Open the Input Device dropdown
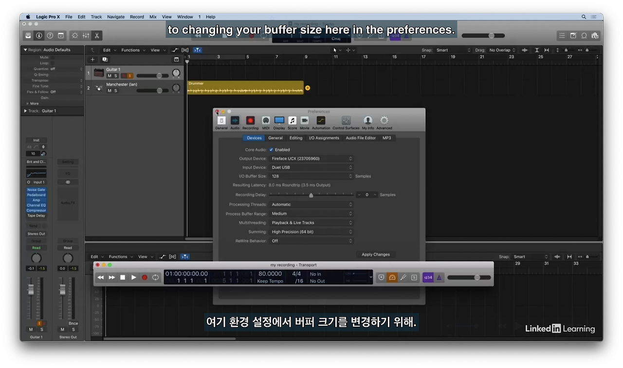 (x=311, y=167)
